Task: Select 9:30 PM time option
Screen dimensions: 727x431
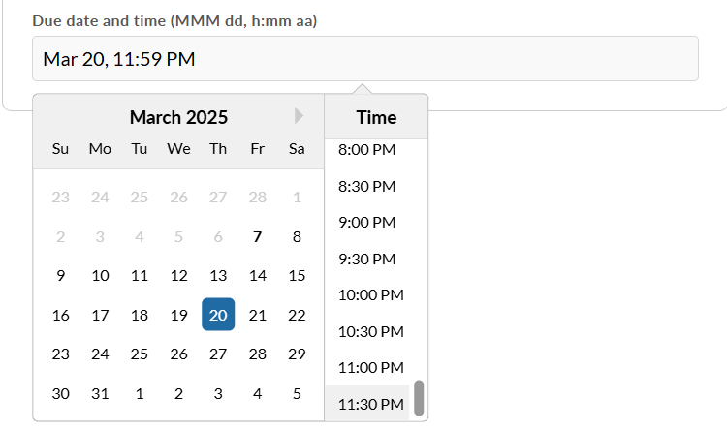Action: pyautogui.click(x=367, y=259)
